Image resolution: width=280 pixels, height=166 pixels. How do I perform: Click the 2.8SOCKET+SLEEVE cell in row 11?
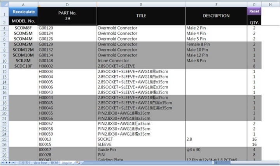(x=141, y=66)
